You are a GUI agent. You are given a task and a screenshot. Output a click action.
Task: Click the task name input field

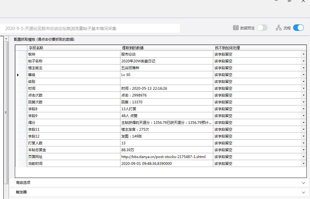pyautogui.click(x=90, y=28)
